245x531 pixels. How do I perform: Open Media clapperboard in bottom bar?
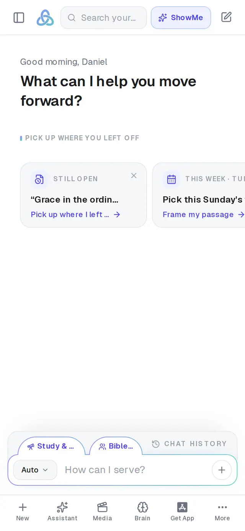point(103,512)
